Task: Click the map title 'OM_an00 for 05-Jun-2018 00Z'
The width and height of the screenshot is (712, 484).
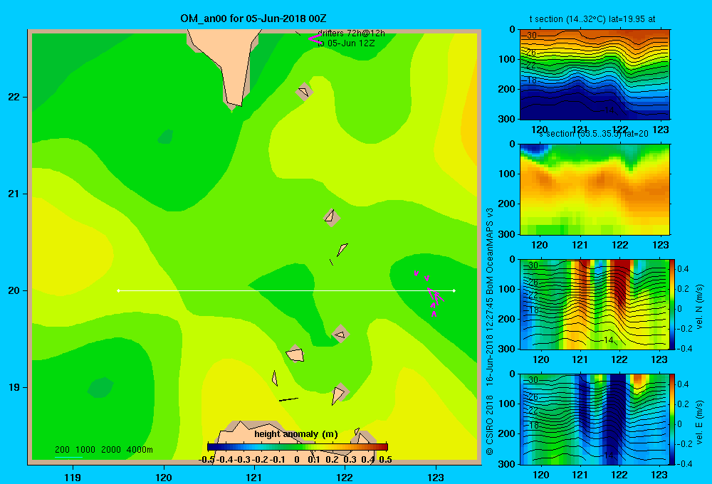Action: pyautogui.click(x=253, y=19)
